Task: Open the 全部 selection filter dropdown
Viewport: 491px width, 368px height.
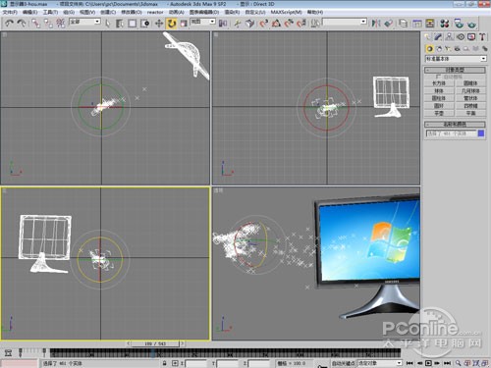Action: [84, 22]
